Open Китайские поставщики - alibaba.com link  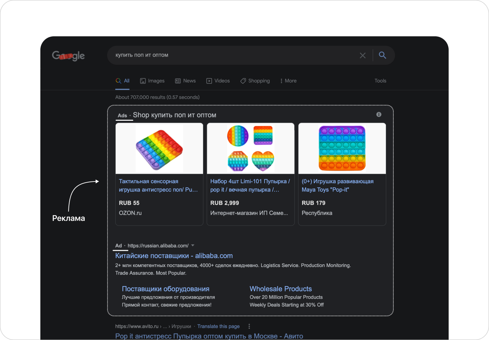174,256
